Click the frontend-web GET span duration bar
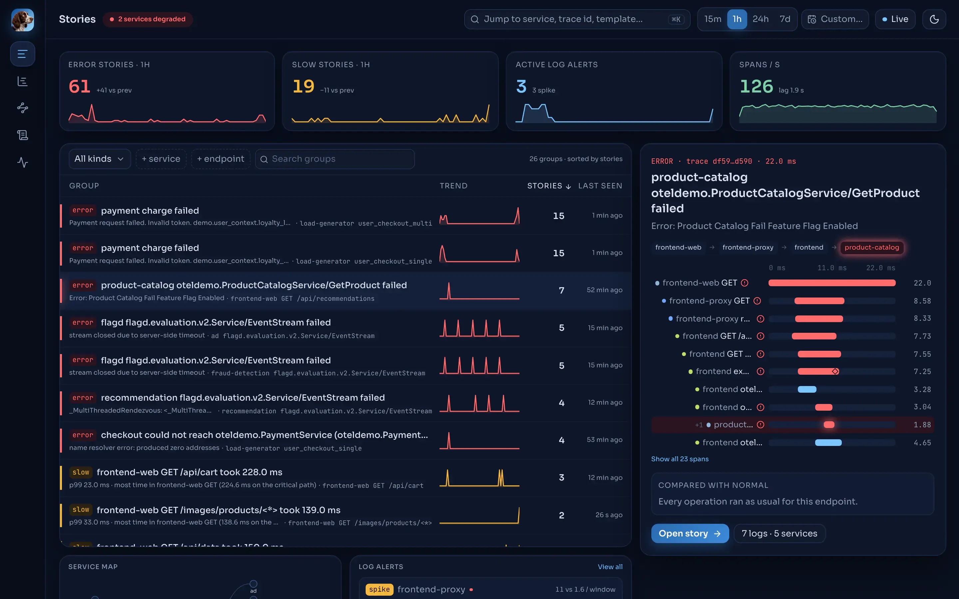 coord(832,283)
